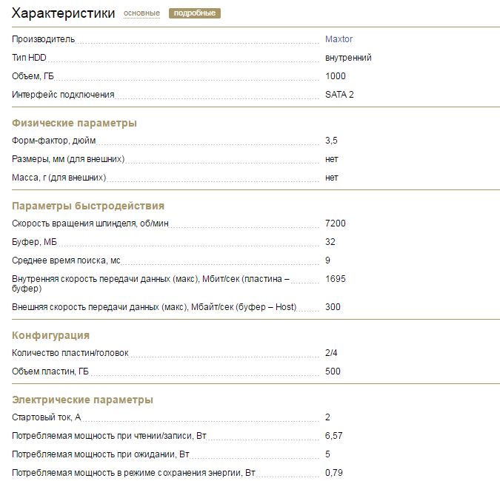Click the "Характеристики" page heading
Image resolution: width=500 pixels, height=481 pixels.
tap(64, 13)
